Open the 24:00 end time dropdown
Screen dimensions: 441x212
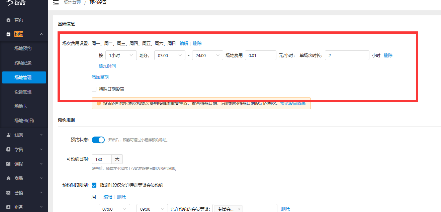(207, 55)
